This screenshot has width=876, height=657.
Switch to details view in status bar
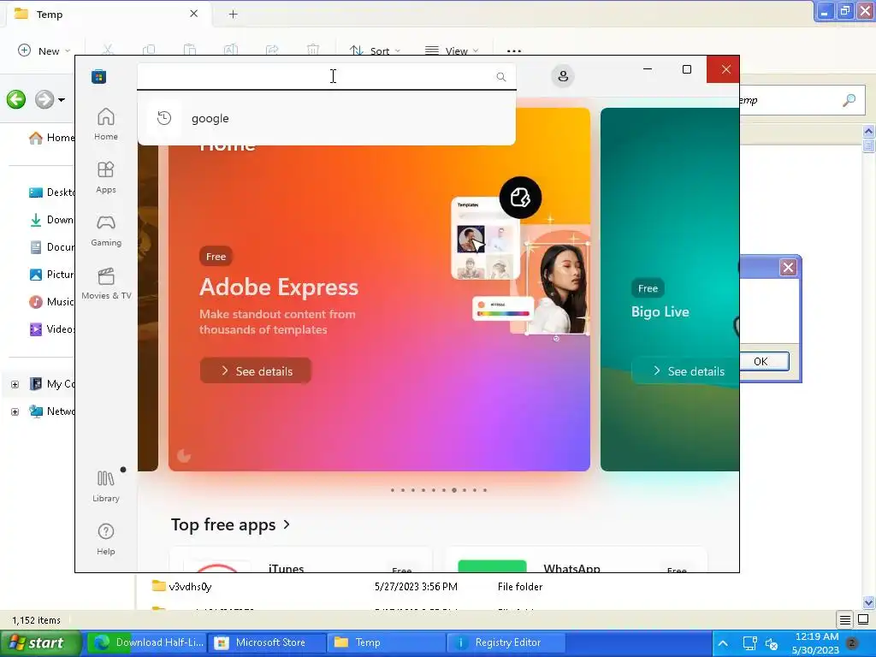(844, 619)
